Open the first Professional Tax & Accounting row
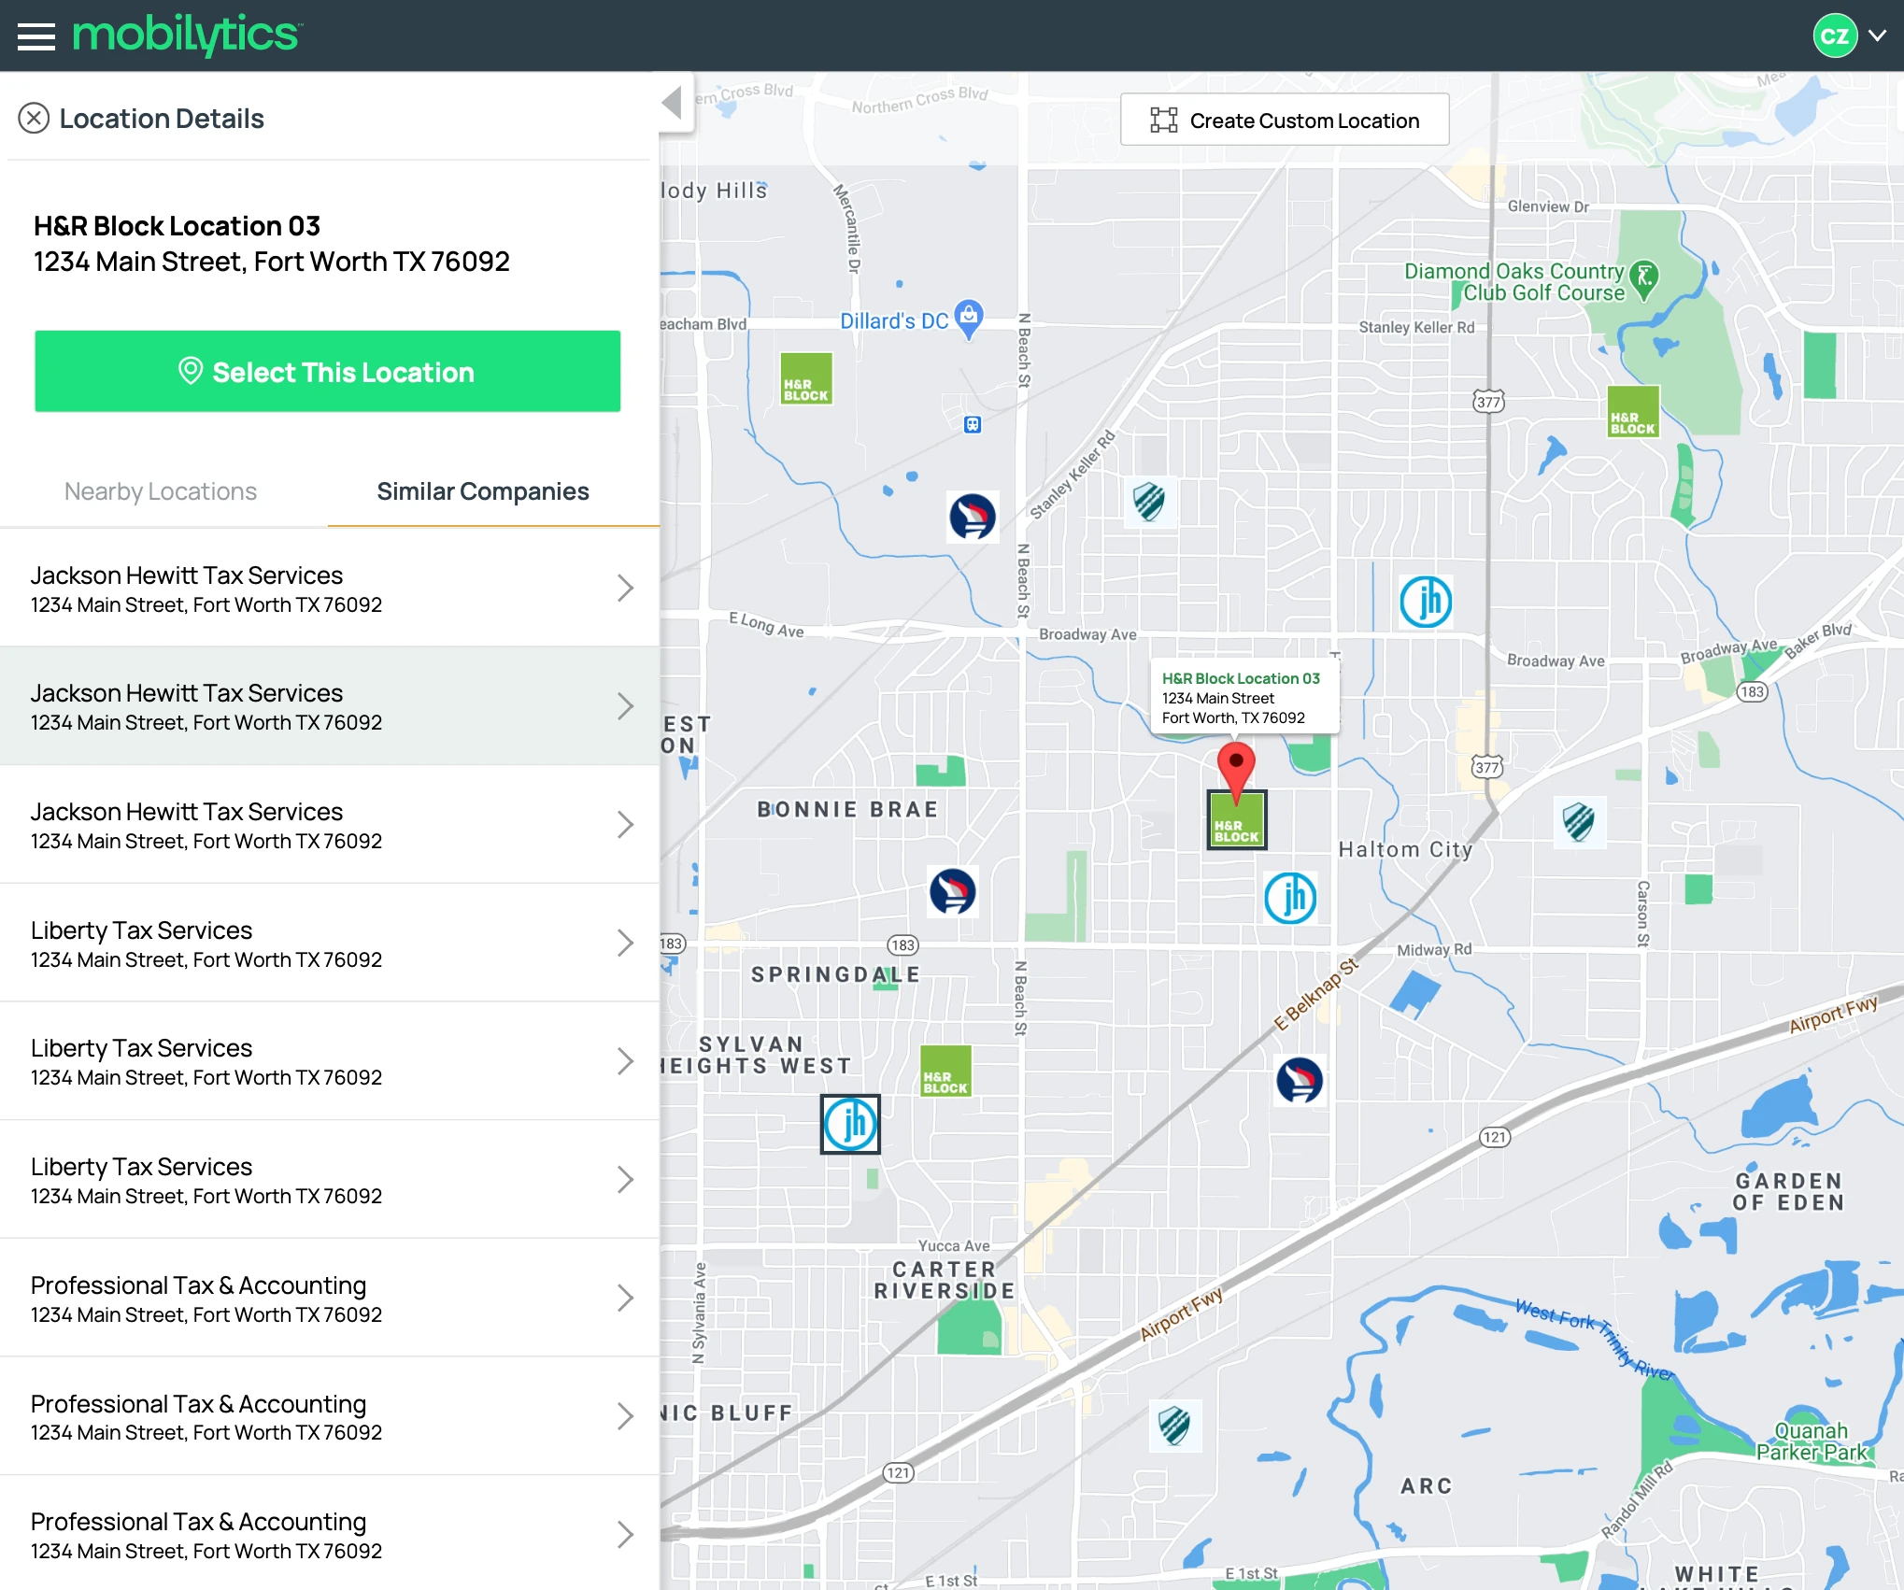The width and height of the screenshot is (1904, 1590). tap(329, 1298)
